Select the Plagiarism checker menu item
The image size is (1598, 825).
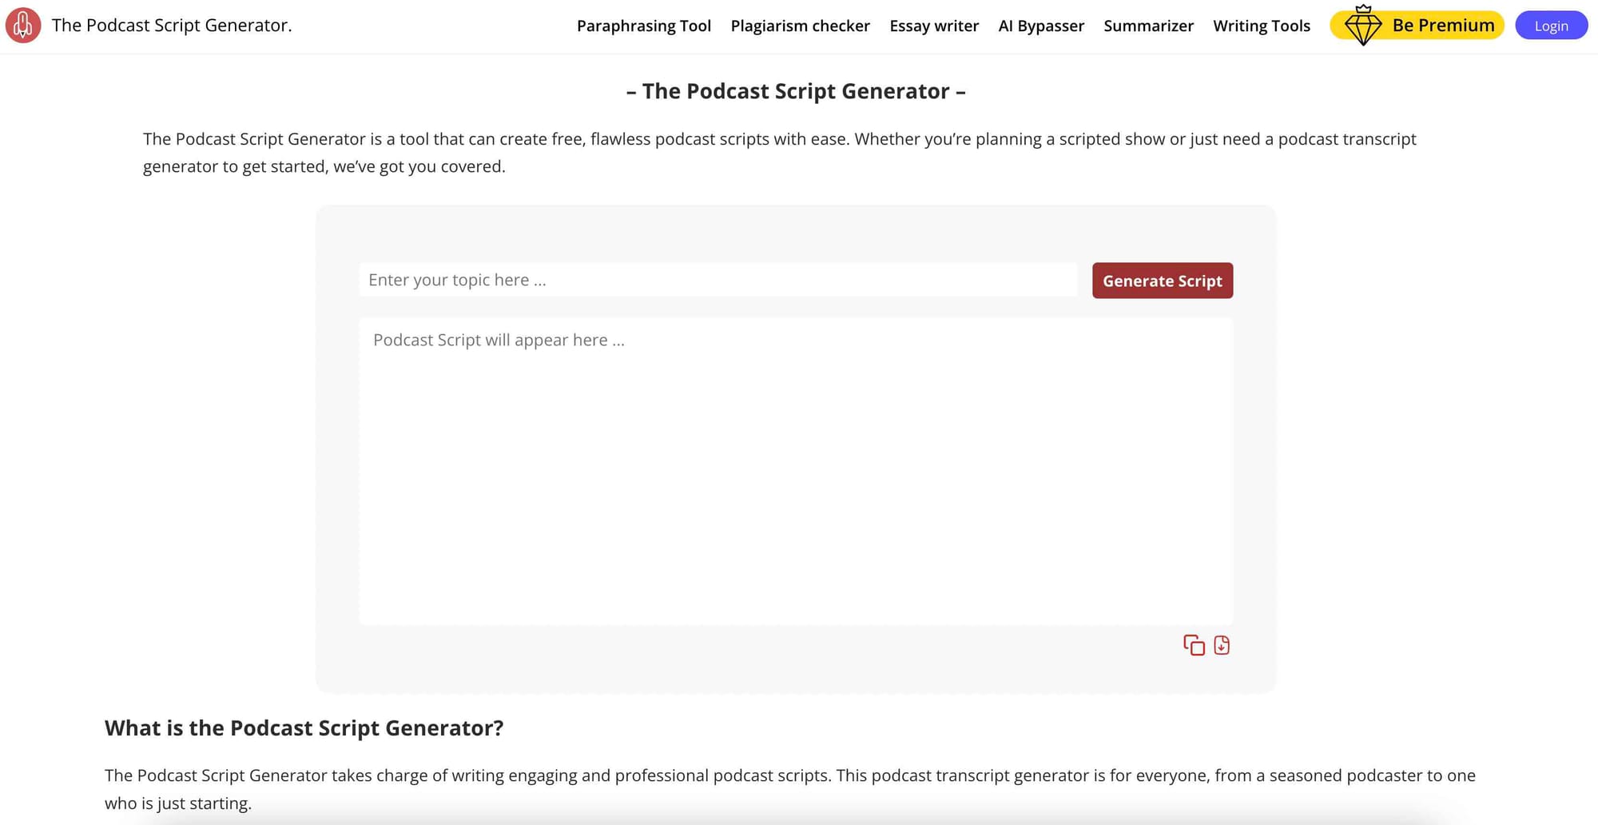[800, 26]
